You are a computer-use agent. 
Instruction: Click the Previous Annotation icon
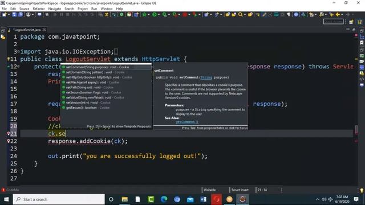pos(322,14)
